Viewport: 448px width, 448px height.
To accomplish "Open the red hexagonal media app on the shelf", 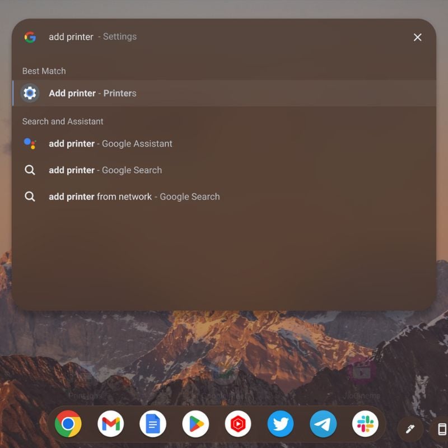I will [238, 424].
